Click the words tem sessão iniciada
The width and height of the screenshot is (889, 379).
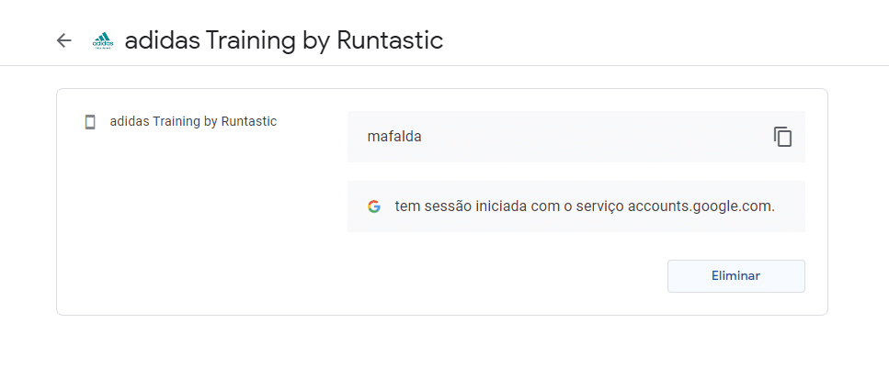[462, 206]
